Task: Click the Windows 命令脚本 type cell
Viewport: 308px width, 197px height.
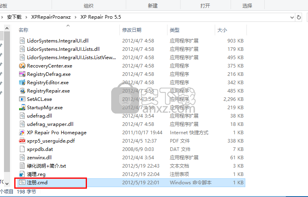Action: 191,182
